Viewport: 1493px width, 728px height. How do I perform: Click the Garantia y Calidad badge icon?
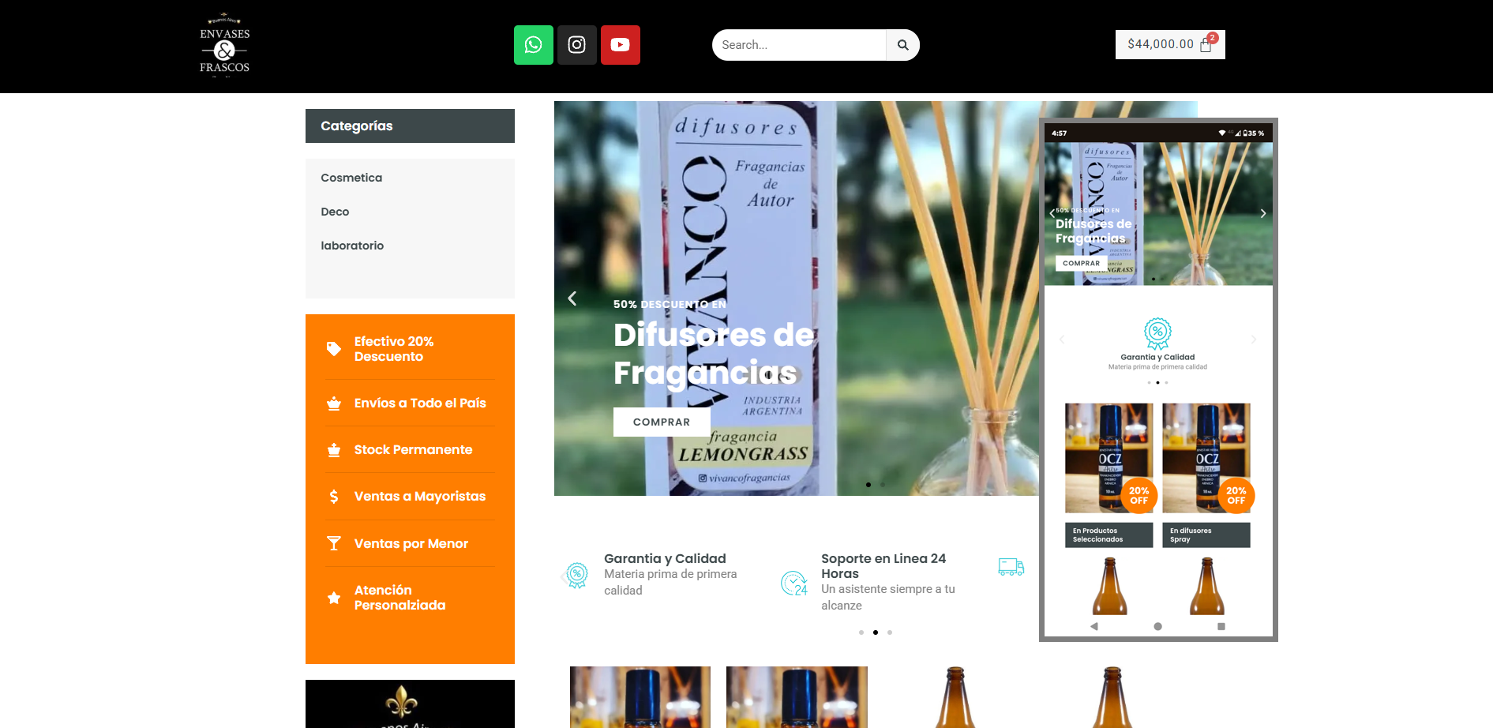point(577,574)
